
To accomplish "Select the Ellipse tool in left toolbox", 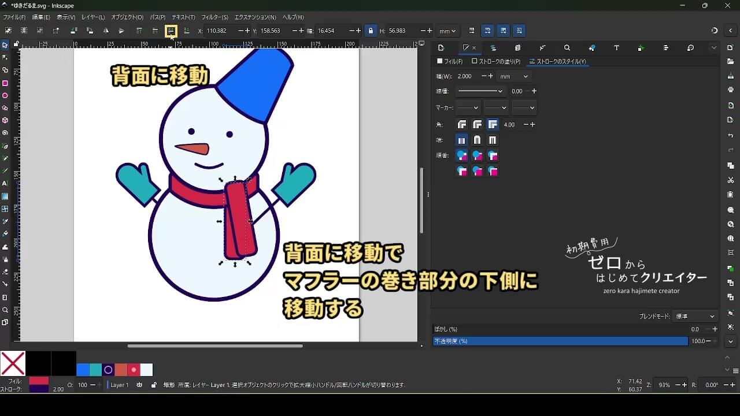I will tap(5, 96).
